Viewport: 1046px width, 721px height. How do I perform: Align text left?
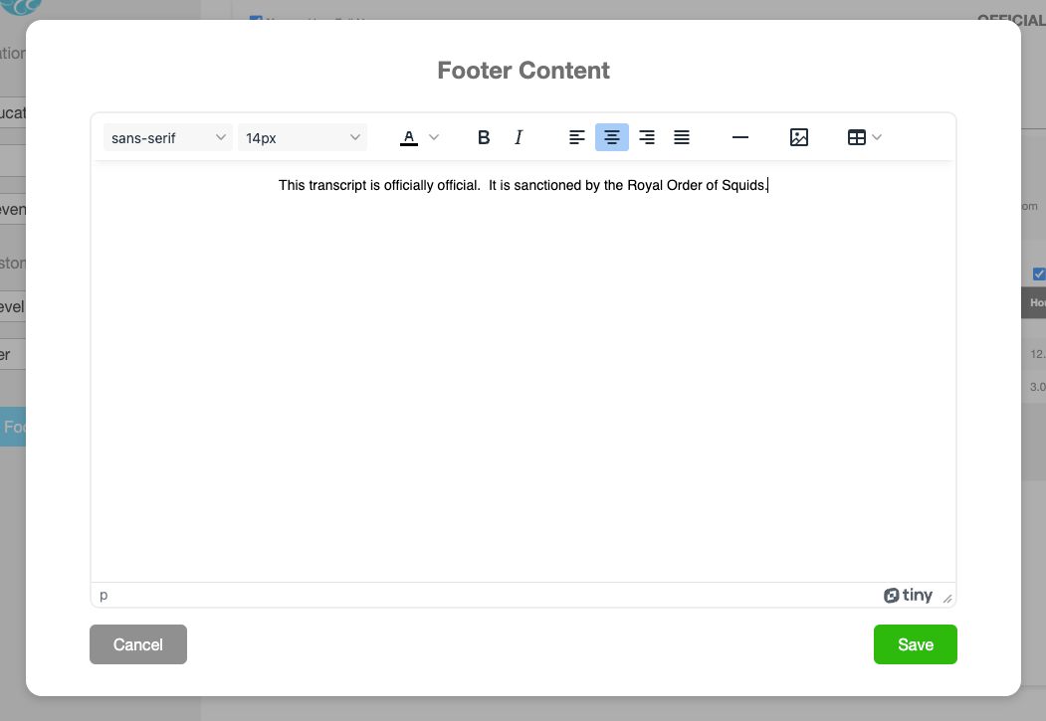577,137
